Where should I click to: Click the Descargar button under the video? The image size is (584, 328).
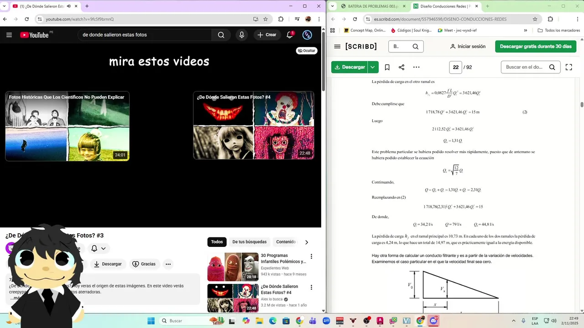[x=108, y=264]
